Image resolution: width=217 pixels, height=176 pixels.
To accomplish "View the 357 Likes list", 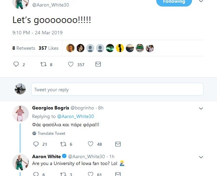I will 49,48.
